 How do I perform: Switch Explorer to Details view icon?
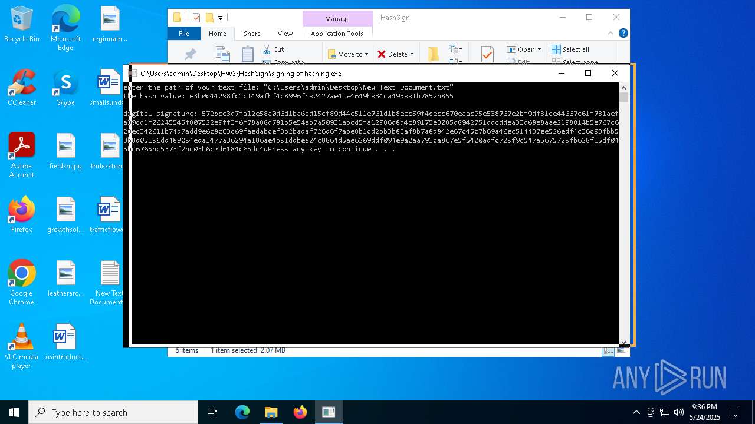[x=608, y=351]
